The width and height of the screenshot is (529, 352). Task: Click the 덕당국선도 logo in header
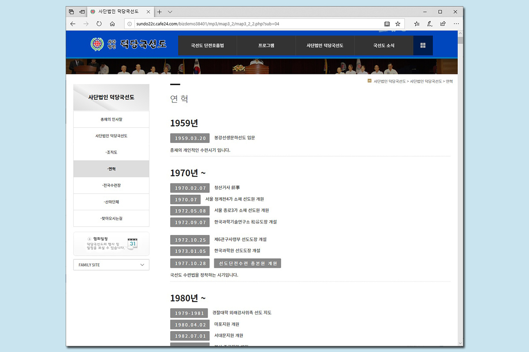click(128, 44)
